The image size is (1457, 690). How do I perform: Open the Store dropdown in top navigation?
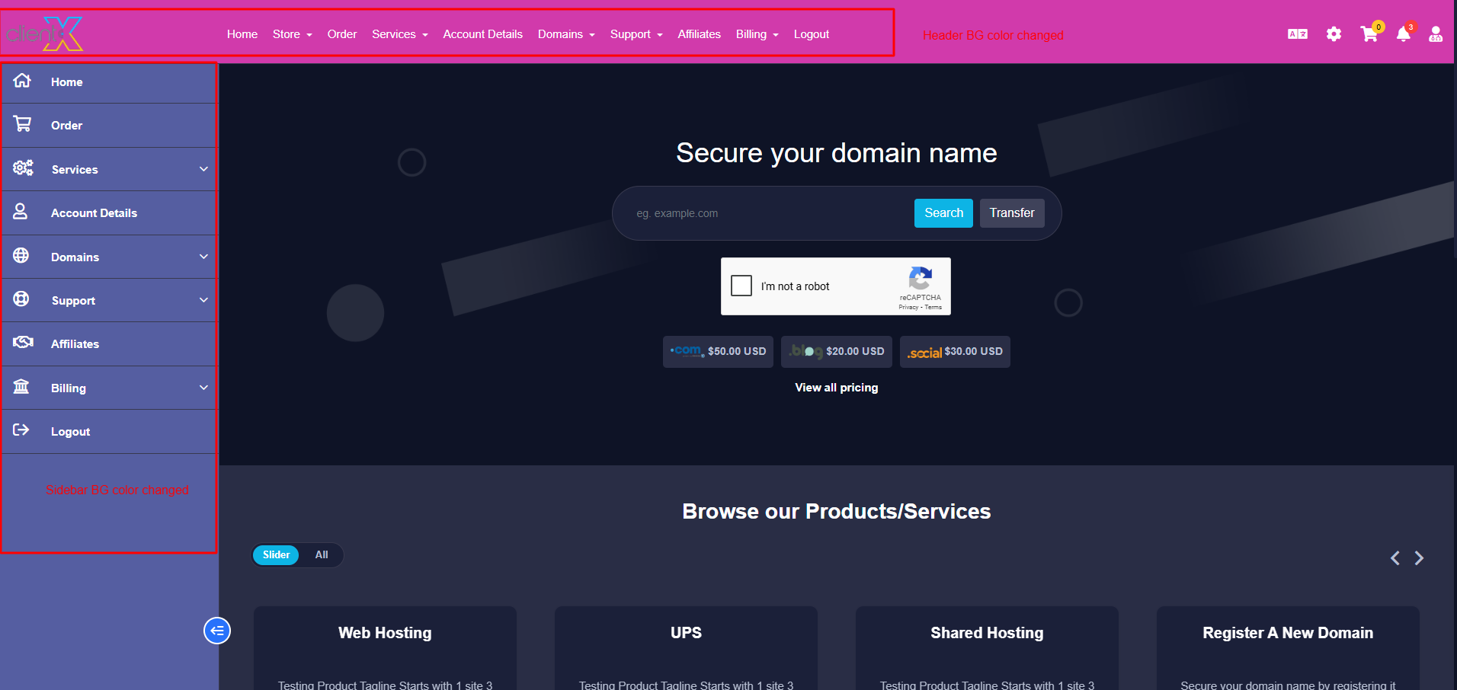pyautogui.click(x=292, y=34)
